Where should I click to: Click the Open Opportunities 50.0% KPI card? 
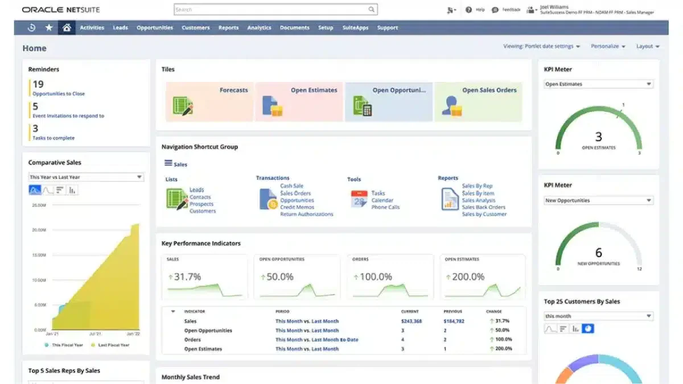coord(297,276)
